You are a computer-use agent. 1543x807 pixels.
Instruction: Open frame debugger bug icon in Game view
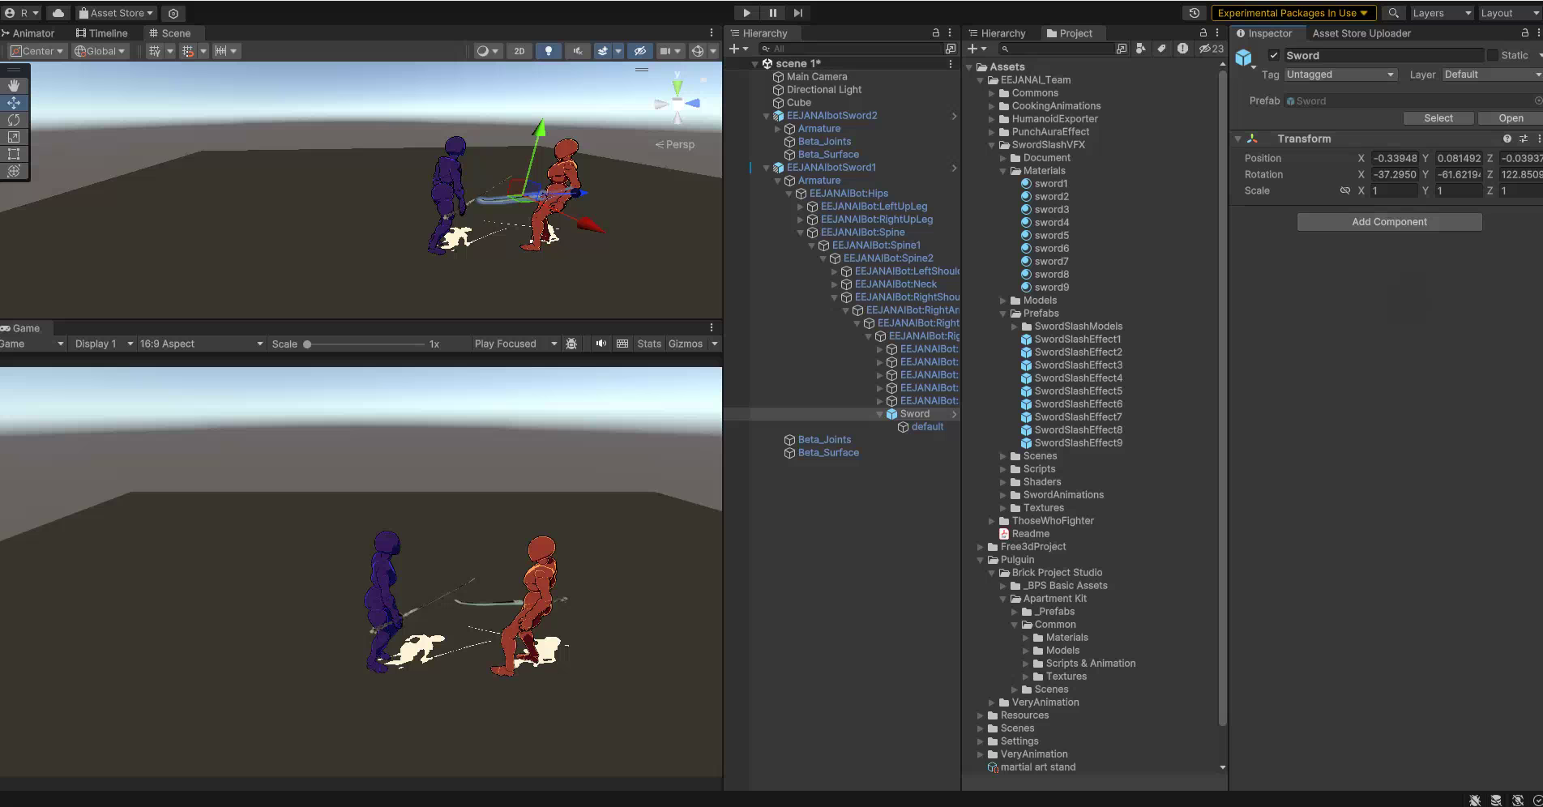click(571, 344)
